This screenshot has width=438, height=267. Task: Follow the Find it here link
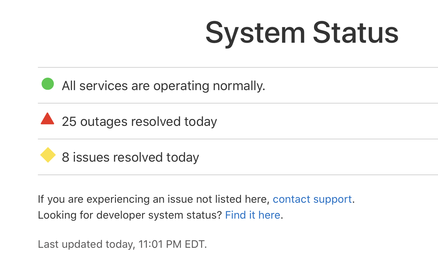253,215
